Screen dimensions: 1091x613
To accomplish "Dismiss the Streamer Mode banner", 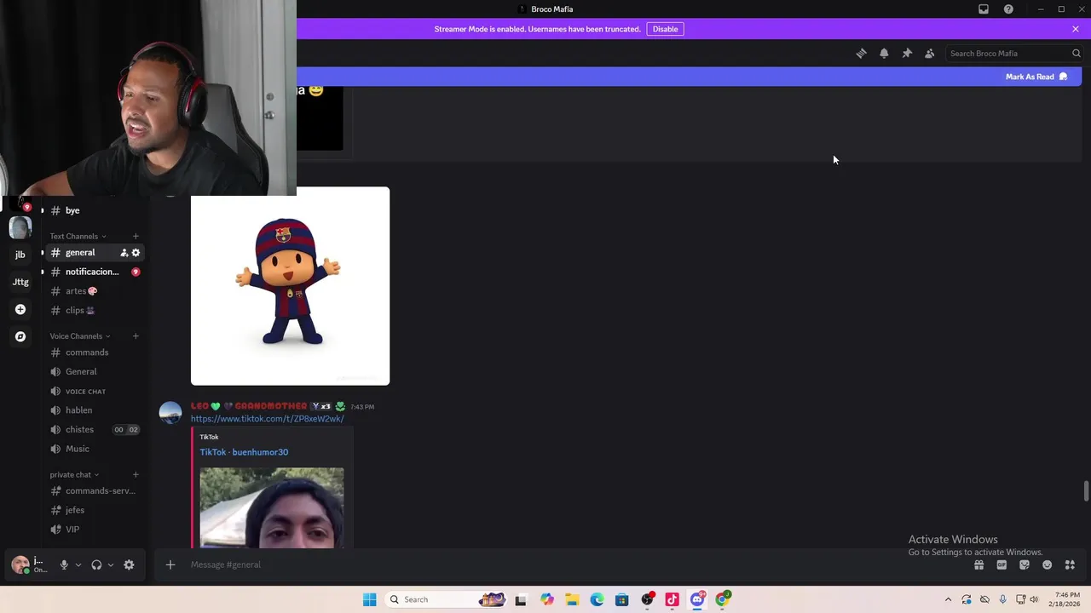I will pyautogui.click(x=1076, y=29).
